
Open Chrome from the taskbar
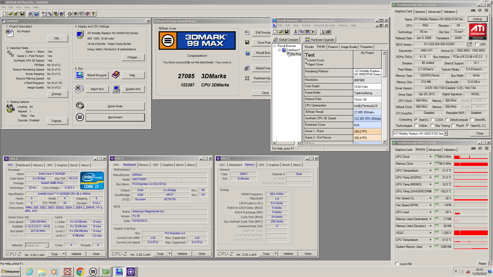(80, 271)
